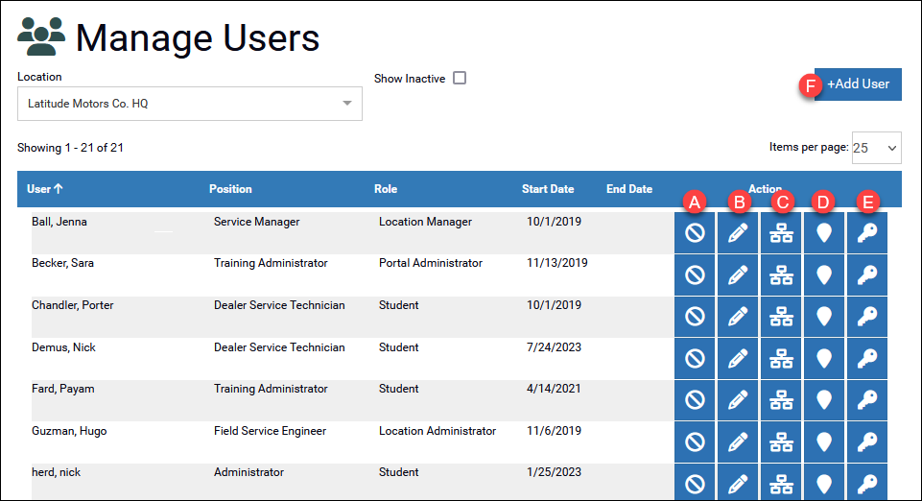Click pencil edit icon for Hugo Guzman
This screenshot has width=922, height=501.
(x=738, y=442)
